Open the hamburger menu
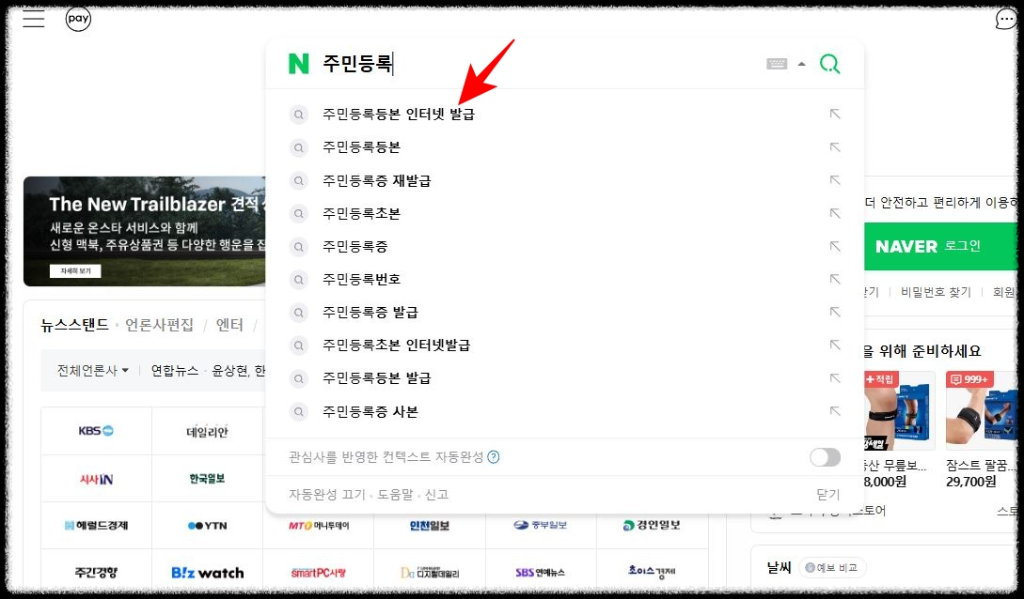This screenshot has height=599, width=1024. click(x=34, y=19)
